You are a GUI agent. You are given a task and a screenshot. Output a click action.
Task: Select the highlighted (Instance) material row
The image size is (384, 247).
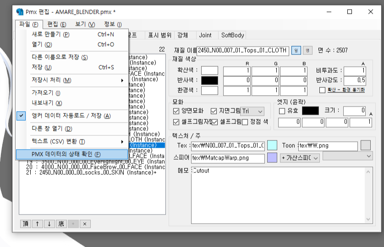pyautogui.click(x=147, y=145)
